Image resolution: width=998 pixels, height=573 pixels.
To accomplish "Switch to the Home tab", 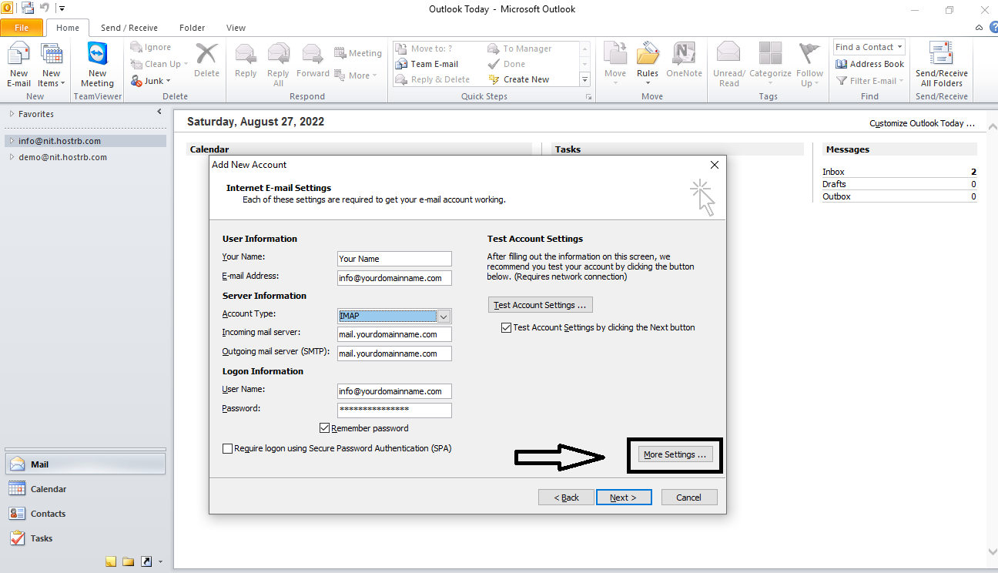I will pos(68,28).
